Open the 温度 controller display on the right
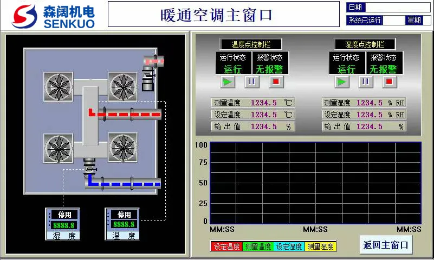434x260 pixels. (122, 224)
